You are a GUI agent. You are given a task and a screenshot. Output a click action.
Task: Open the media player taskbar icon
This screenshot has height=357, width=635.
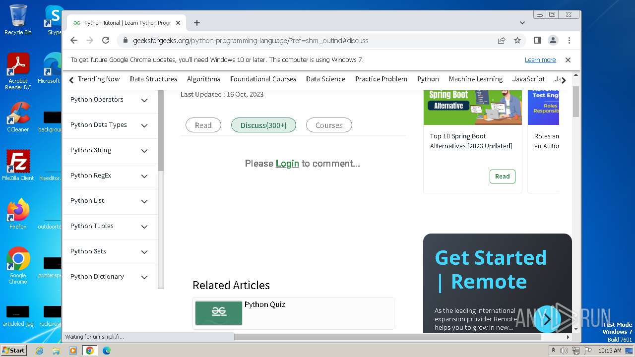coord(73,351)
